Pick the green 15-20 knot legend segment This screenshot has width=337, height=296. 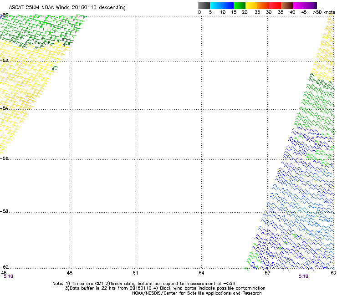(240, 5)
